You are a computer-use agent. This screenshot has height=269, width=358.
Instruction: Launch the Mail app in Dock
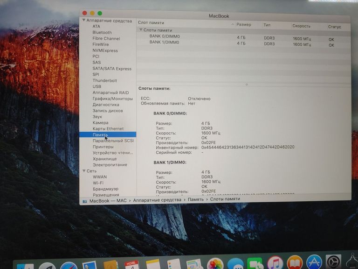(89, 265)
